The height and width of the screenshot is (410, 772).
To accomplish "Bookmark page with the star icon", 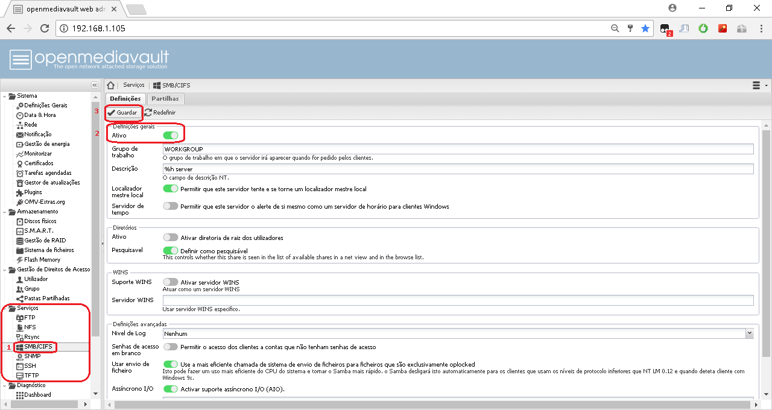I will (645, 28).
